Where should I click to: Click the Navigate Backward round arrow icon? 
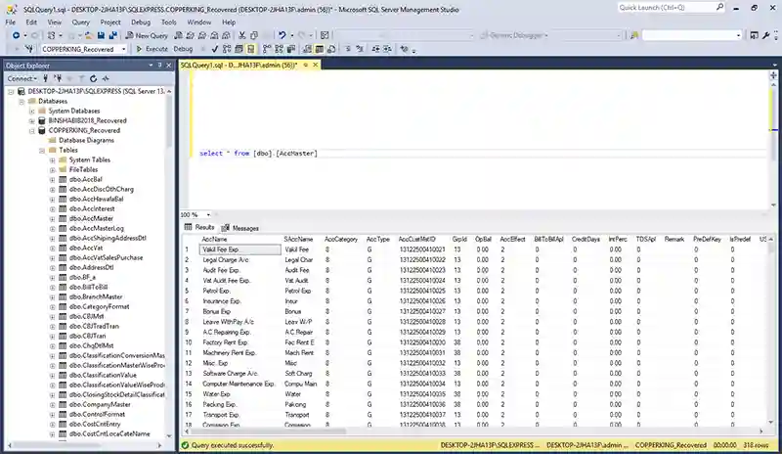click(x=16, y=35)
